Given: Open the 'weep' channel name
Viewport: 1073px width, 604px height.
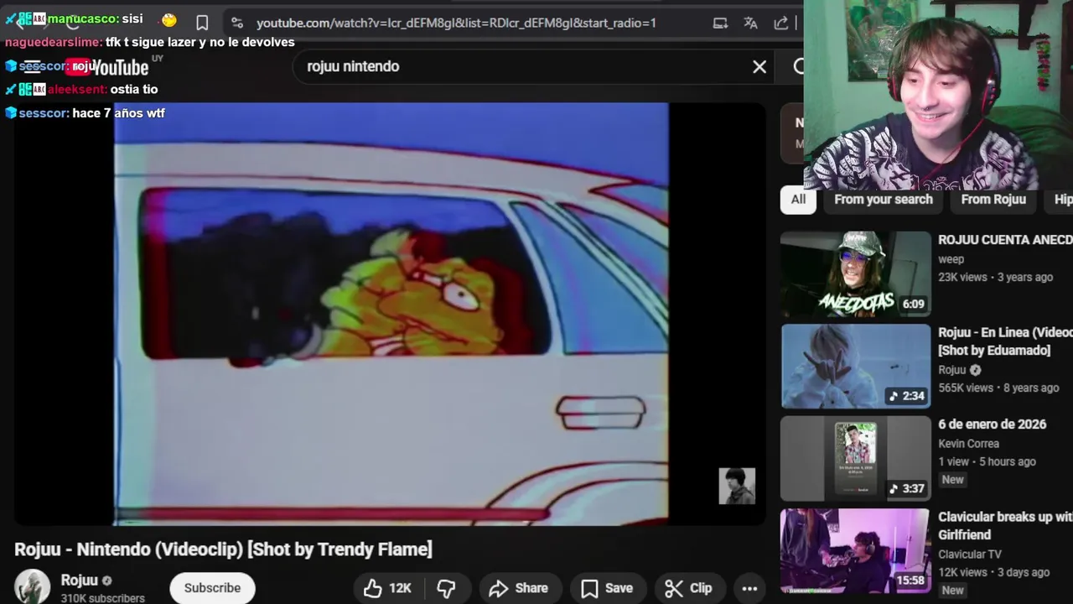Looking at the screenshot, I should point(951,259).
